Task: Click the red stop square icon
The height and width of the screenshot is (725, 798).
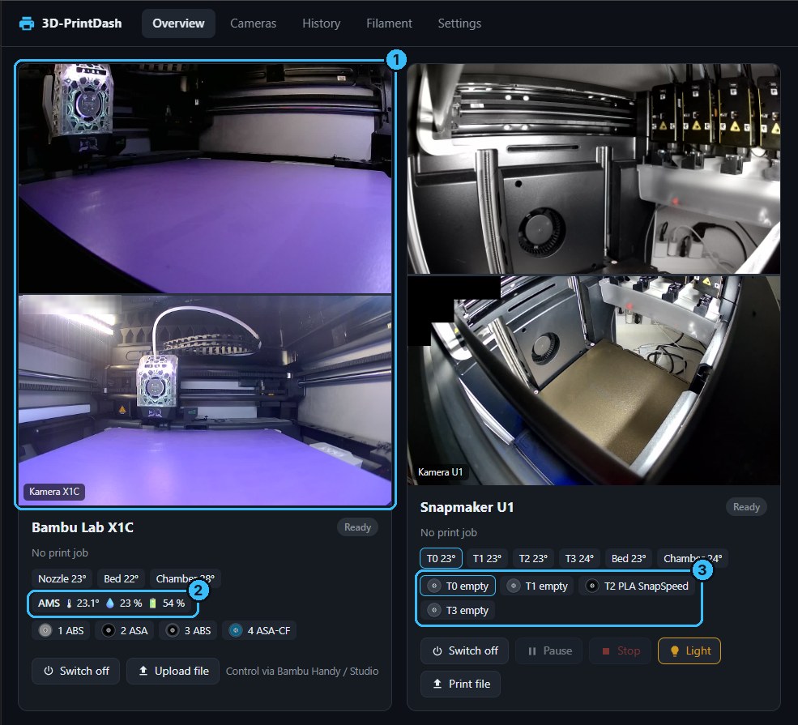Action: tap(606, 650)
